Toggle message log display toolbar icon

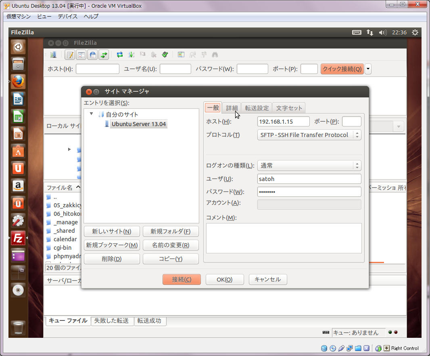[x=70, y=55]
